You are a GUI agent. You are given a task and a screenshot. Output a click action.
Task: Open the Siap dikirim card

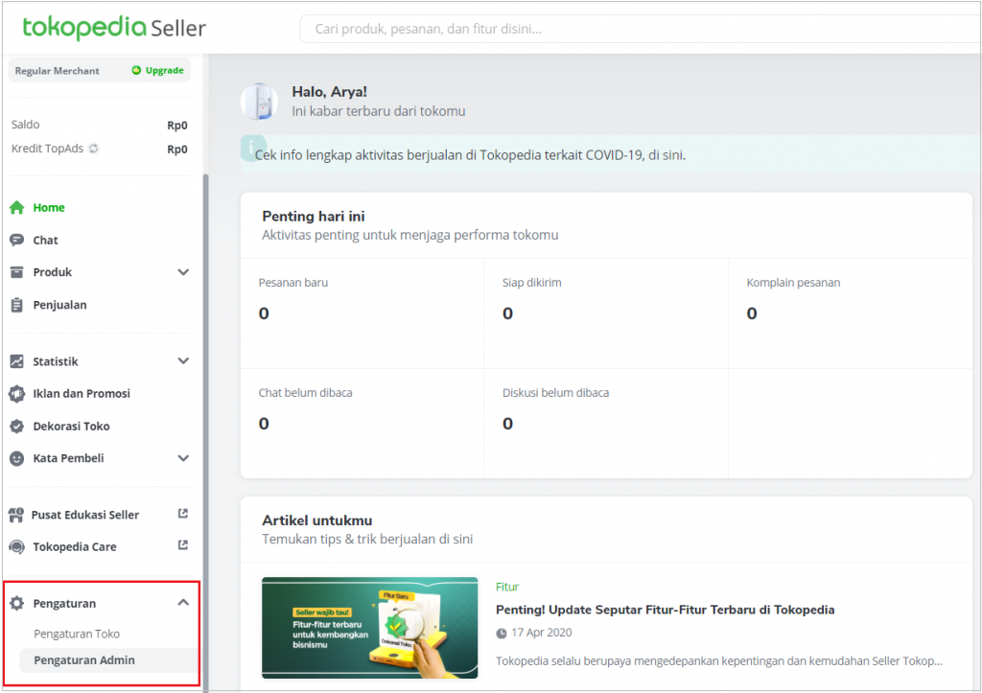[x=606, y=313]
